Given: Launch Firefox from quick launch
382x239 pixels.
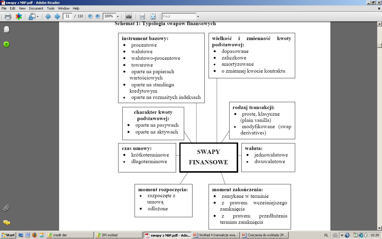Looking at the screenshot, I should [35, 235].
